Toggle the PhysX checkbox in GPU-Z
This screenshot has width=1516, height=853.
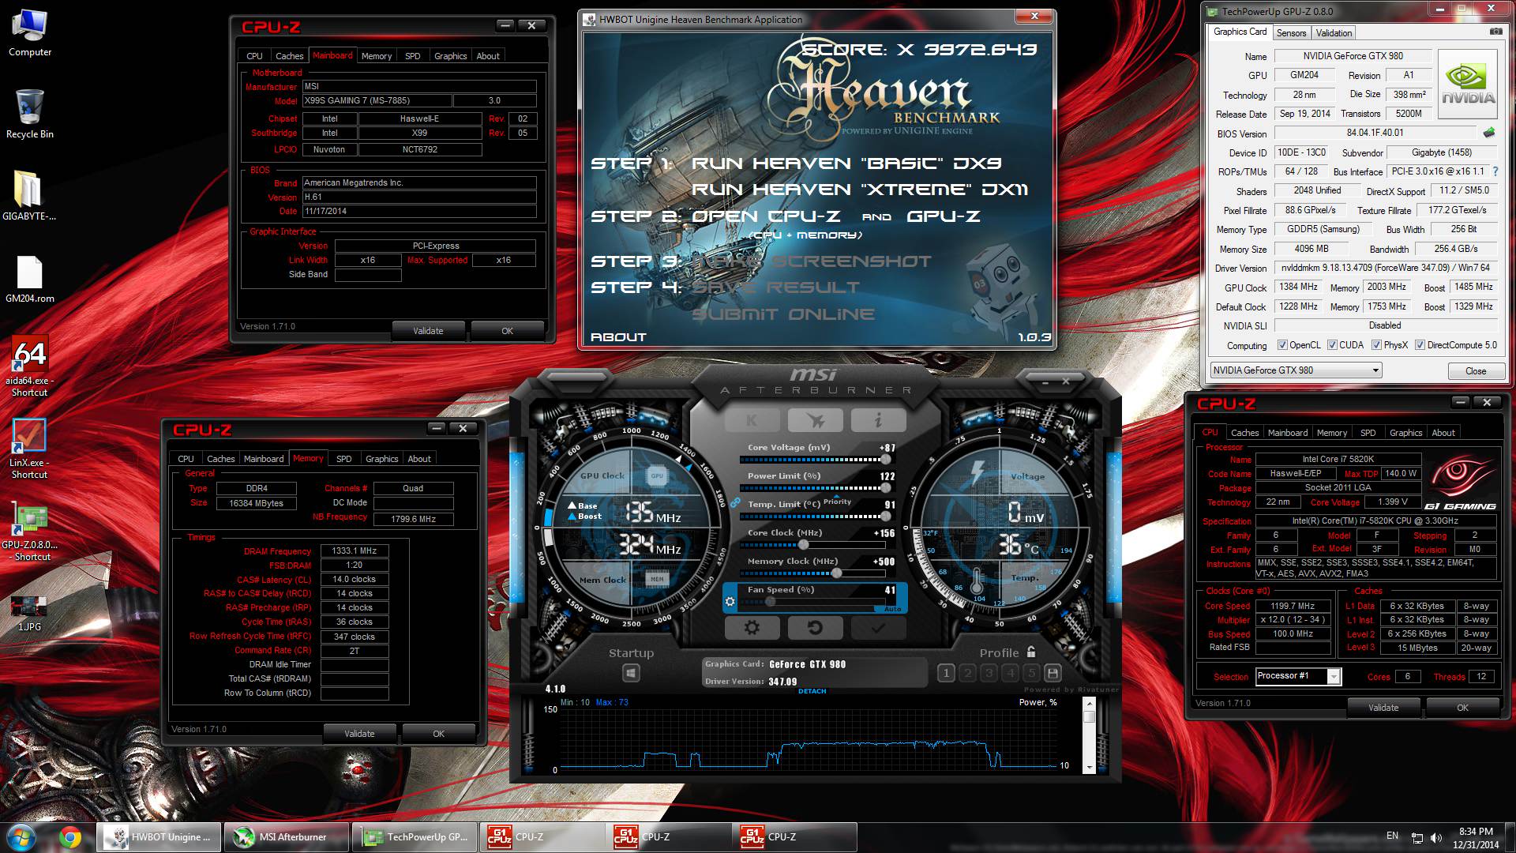click(x=1376, y=345)
